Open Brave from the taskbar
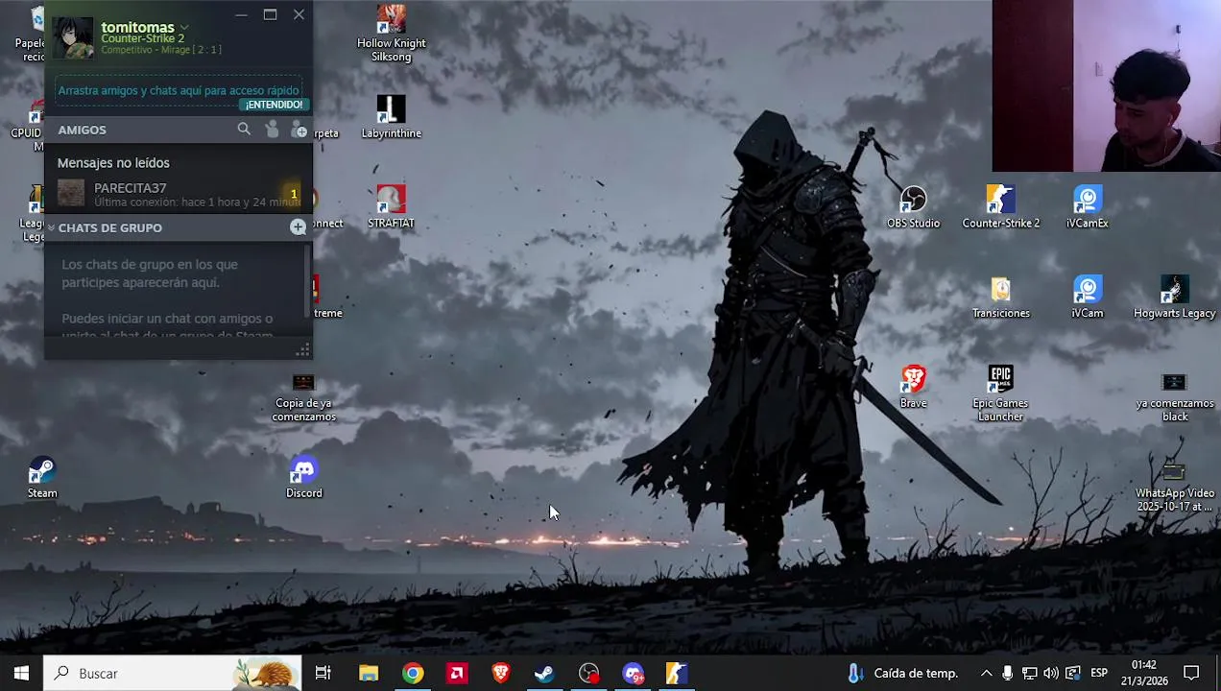The image size is (1221, 691). click(501, 674)
